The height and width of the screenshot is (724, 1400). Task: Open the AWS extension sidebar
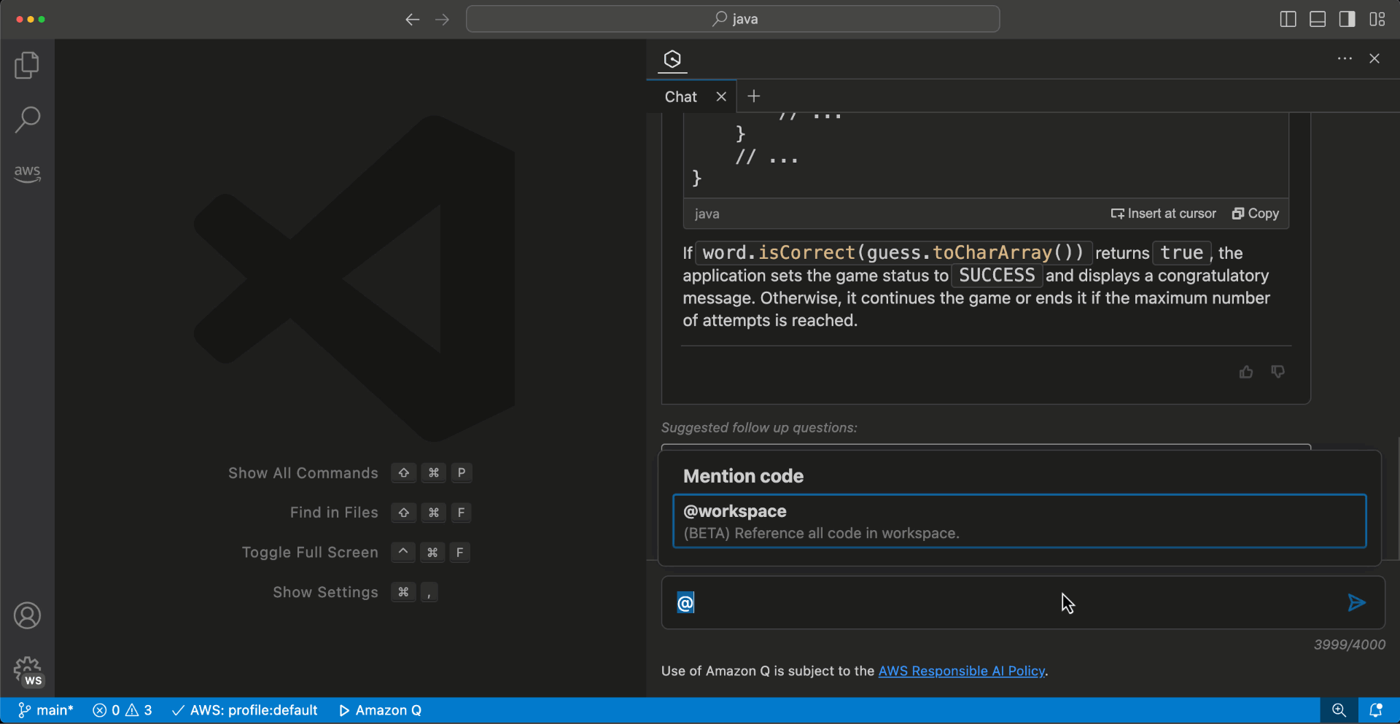pos(27,174)
